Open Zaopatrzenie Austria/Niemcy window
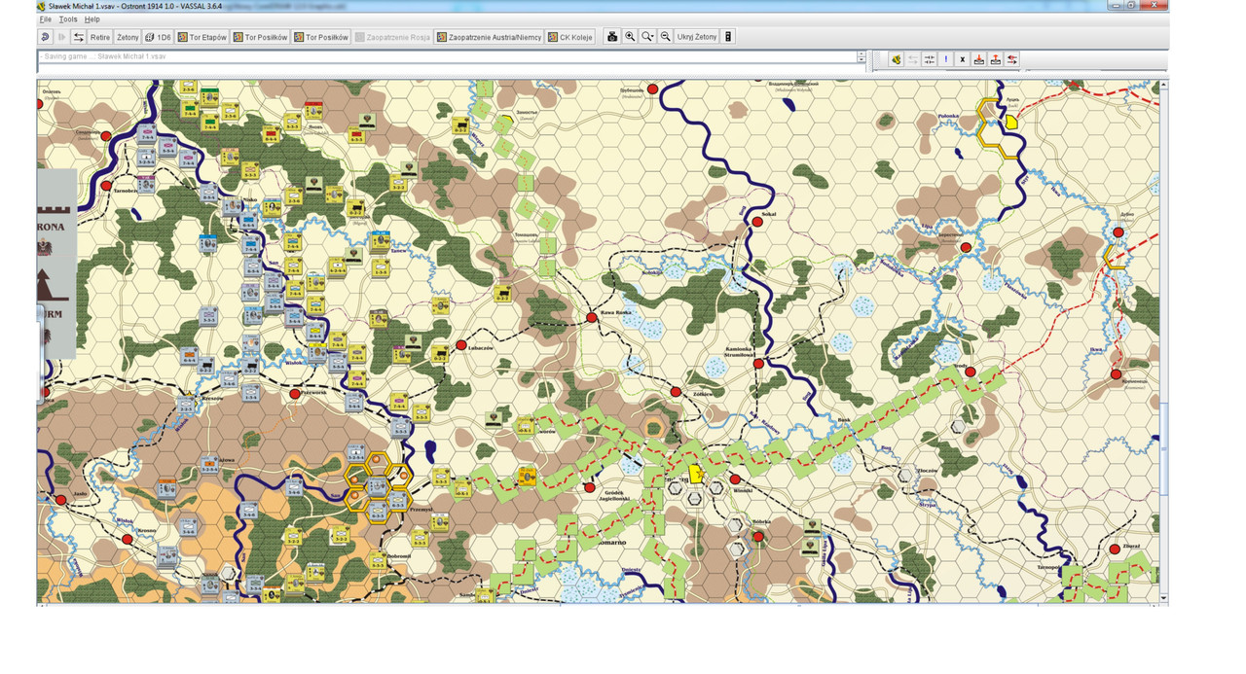Viewport: 1246px width, 674px height. (x=489, y=37)
